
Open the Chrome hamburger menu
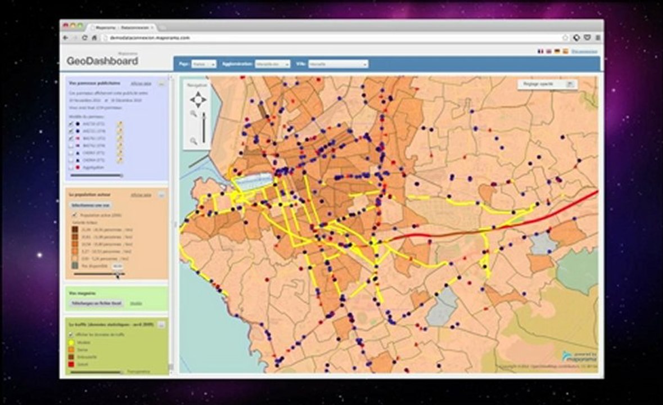597,38
